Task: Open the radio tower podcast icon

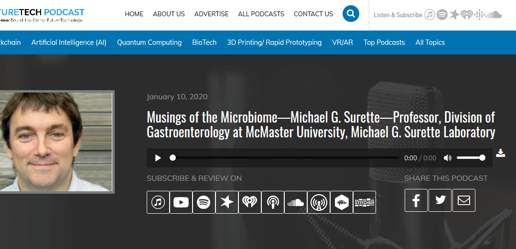Action: coord(319,202)
